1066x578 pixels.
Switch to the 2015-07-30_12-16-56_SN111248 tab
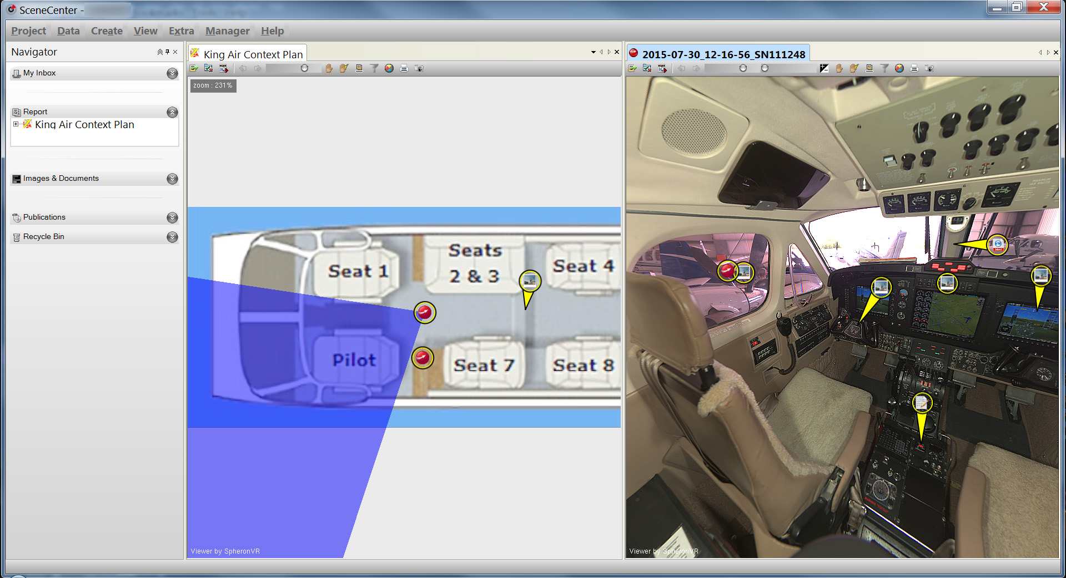point(723,54)
